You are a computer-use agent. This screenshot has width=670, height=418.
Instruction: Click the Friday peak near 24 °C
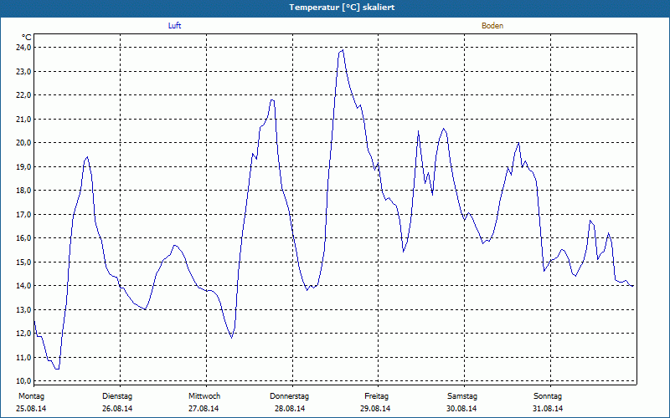click(342, 50)
